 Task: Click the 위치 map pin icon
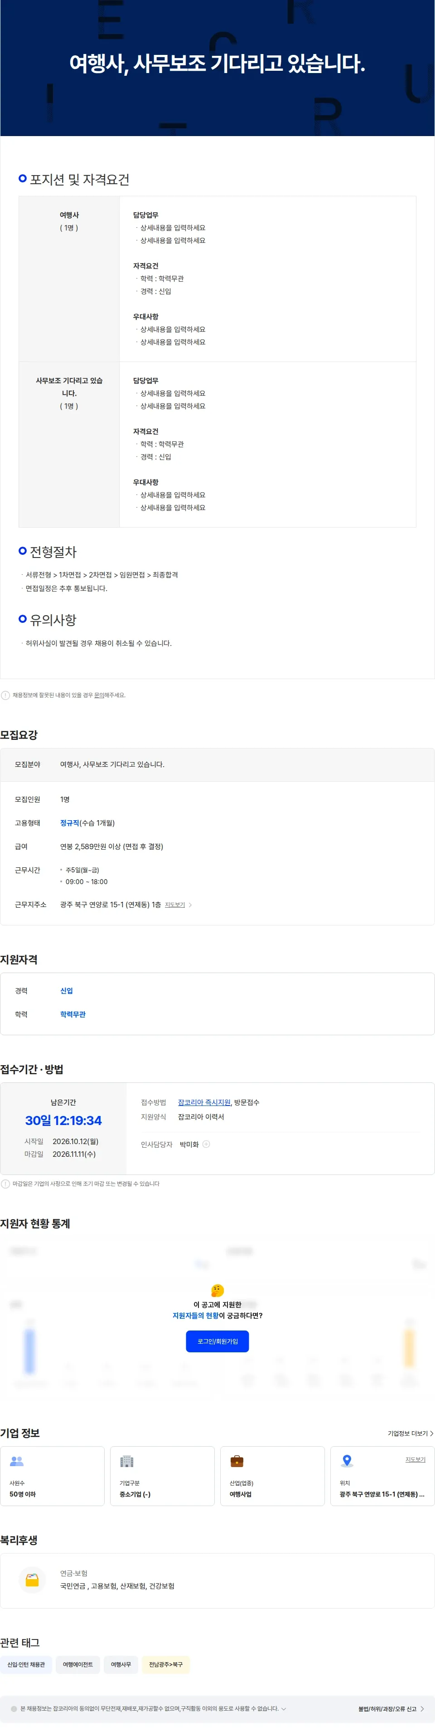[x=347, y=1461]
